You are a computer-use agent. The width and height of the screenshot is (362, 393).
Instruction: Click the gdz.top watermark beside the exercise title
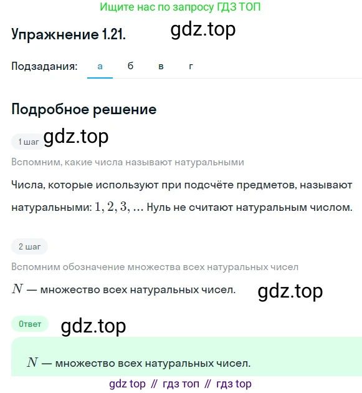pyautogui.click(x=203, y=30)
